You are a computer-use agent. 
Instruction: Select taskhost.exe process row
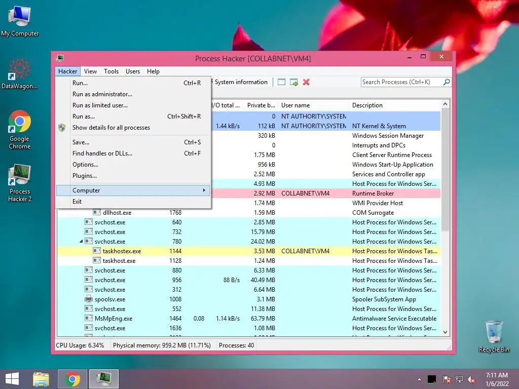[x=249, y=261]
